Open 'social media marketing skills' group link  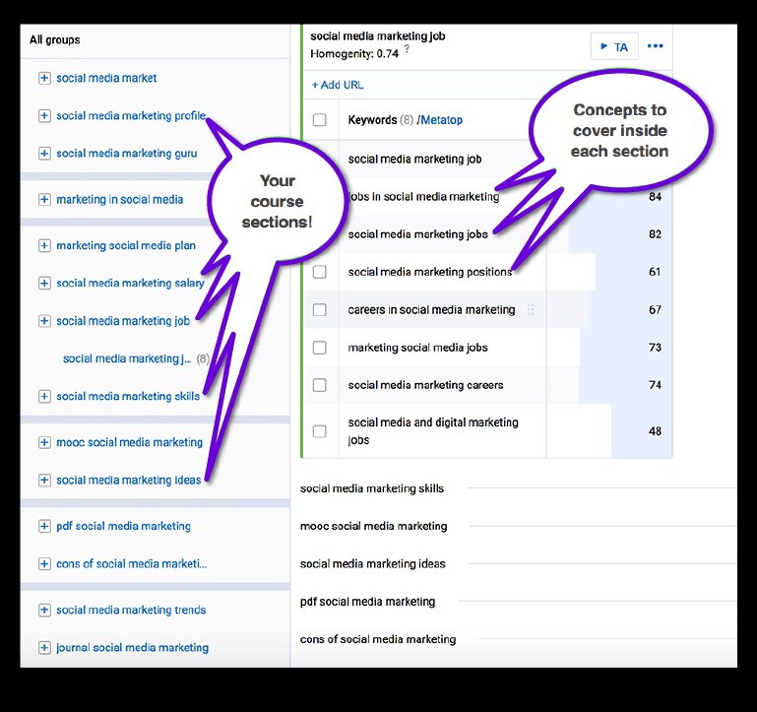(x=128, y=396)
